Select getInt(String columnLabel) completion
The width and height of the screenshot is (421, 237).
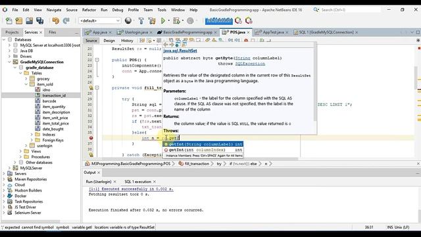[x=203, y=144]
